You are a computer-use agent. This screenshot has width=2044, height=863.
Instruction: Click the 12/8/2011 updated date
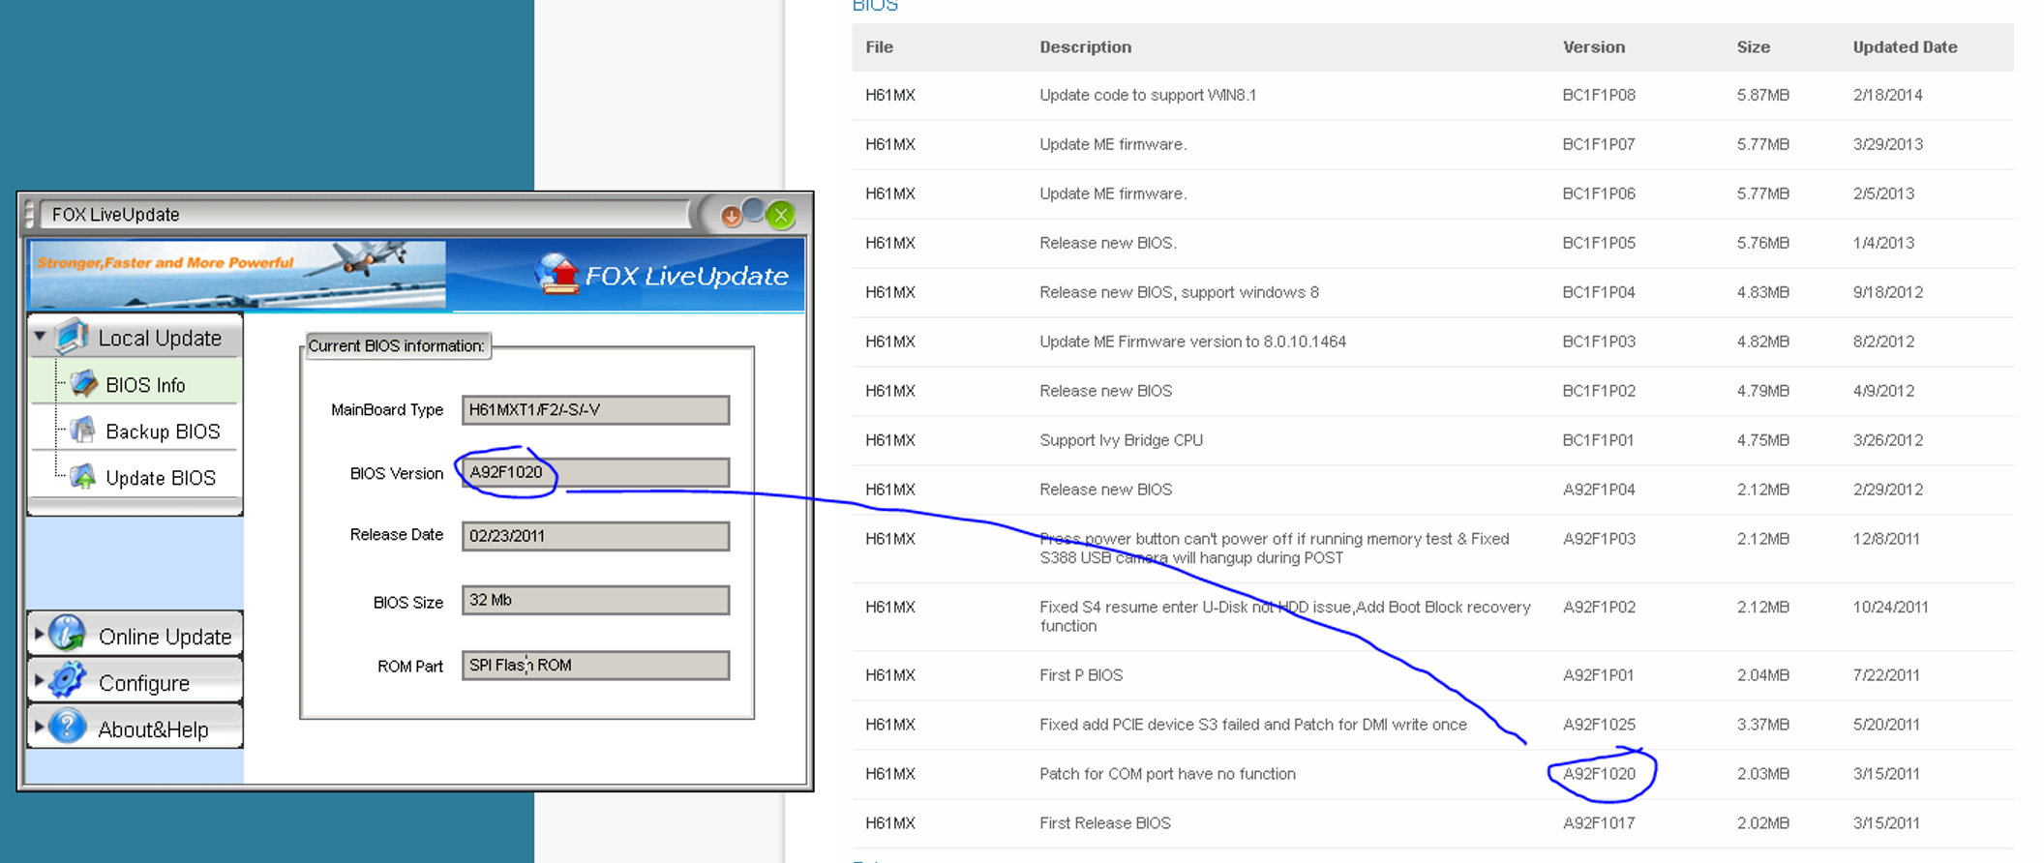pos(1886,539)
